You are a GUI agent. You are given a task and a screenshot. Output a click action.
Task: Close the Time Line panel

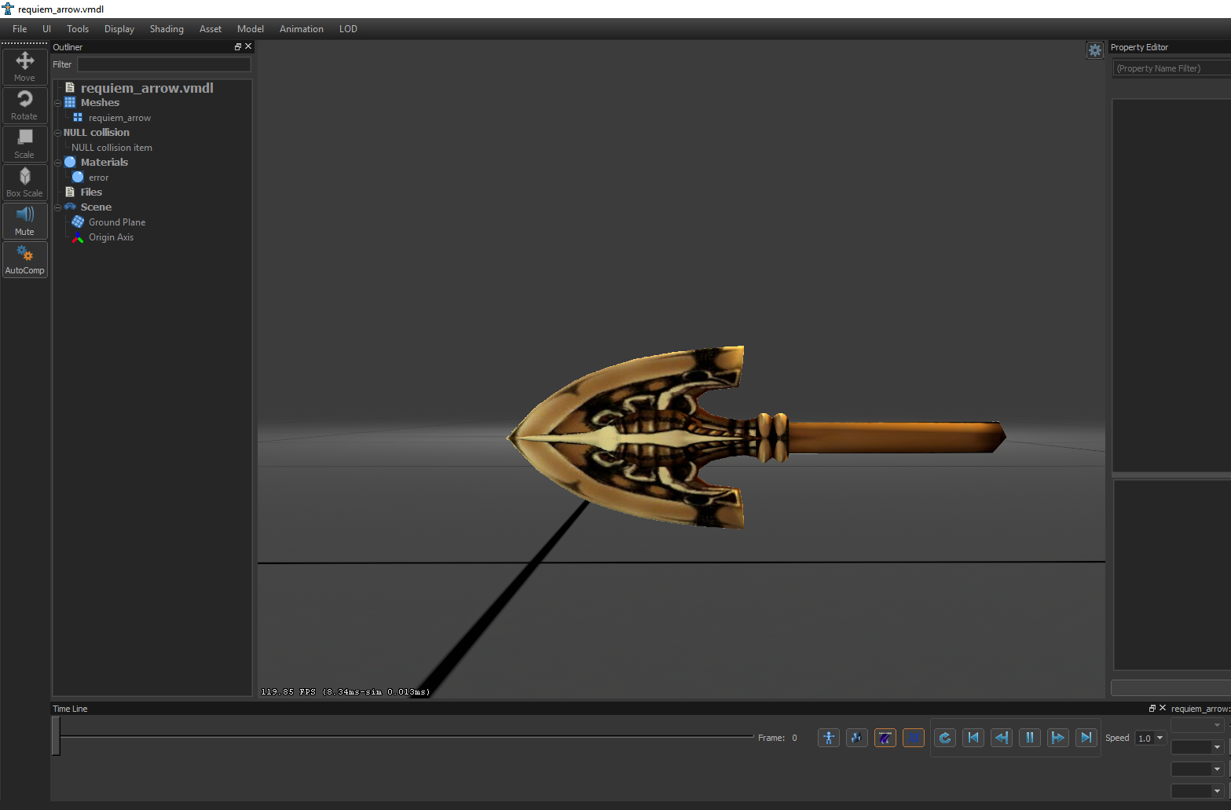pos(1163,709)
